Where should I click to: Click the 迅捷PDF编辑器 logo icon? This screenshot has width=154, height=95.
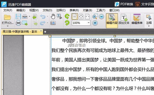click(x=4, y=4)
